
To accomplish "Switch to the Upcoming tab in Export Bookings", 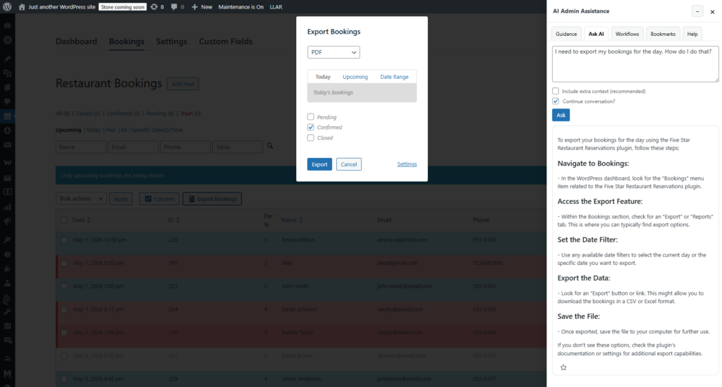I will 355,77.
